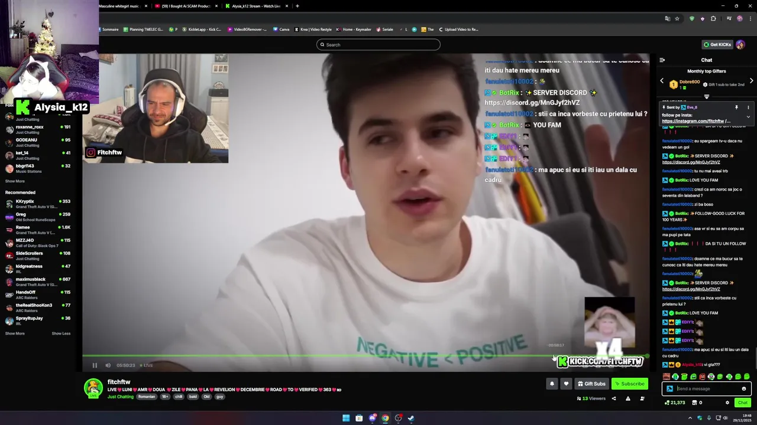Show previous top gifter arrow

coord(662,81)
